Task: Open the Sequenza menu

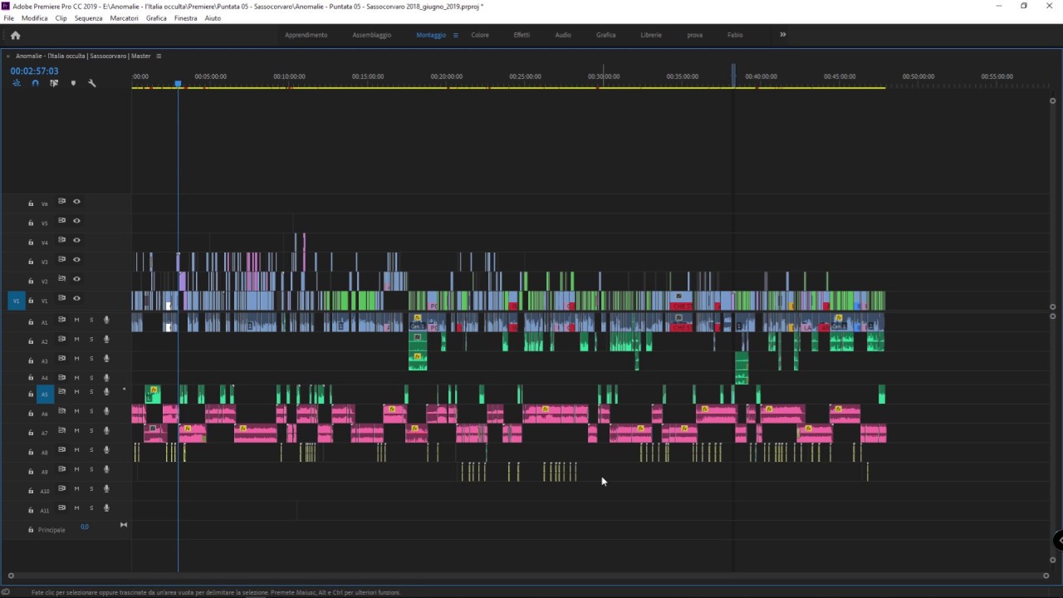Action: 88,18
